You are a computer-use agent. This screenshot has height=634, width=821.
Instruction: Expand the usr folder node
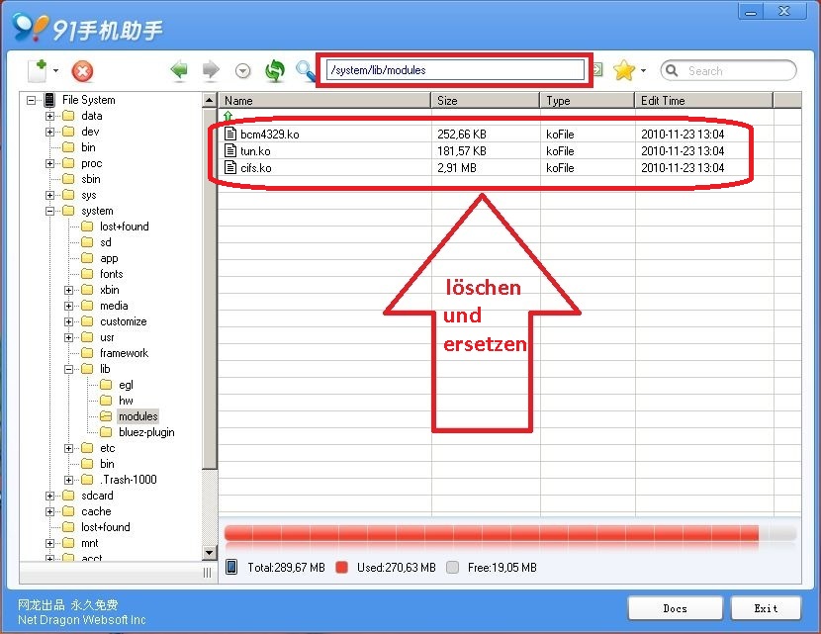point(68,337)
